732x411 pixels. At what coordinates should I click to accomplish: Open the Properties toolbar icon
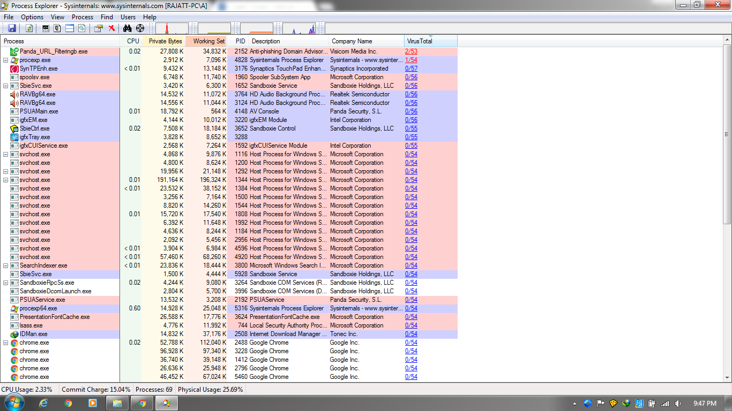99,28
